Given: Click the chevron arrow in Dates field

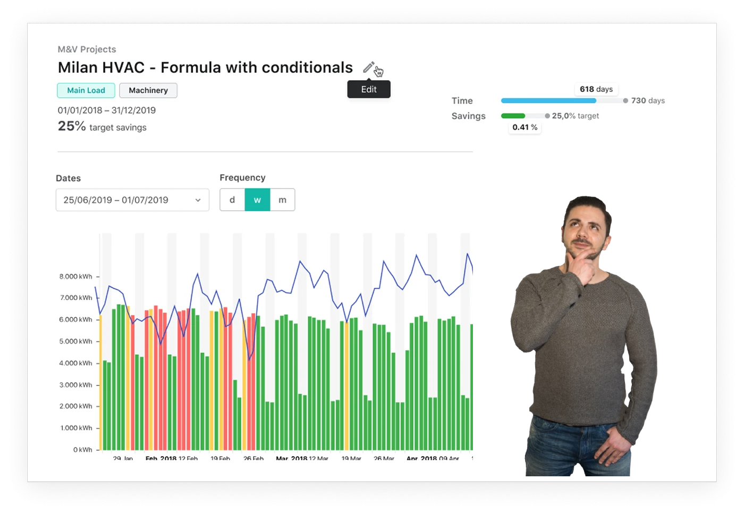Looking at the screenshot, I should [198, 200].
